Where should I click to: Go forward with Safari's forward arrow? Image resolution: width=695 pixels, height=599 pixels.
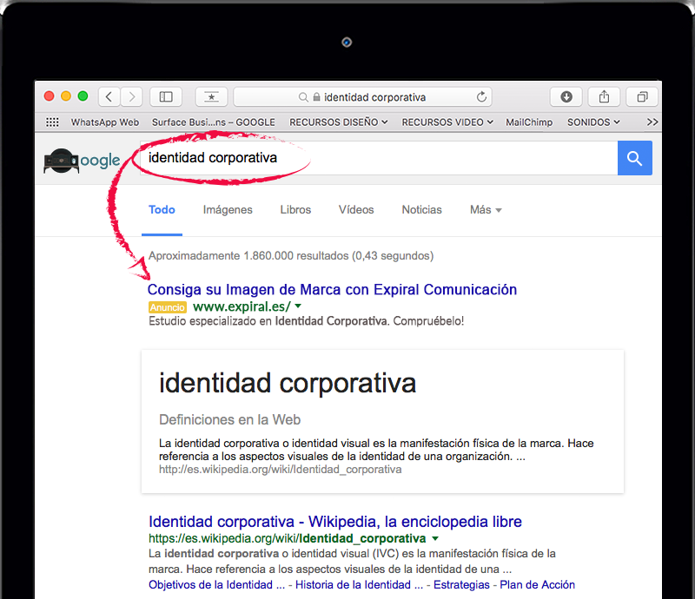(x=131, y=96)
